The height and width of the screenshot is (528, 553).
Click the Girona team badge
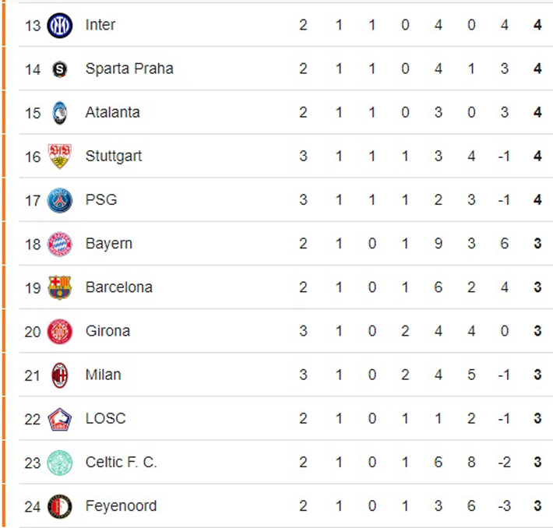tap(59, 331)
